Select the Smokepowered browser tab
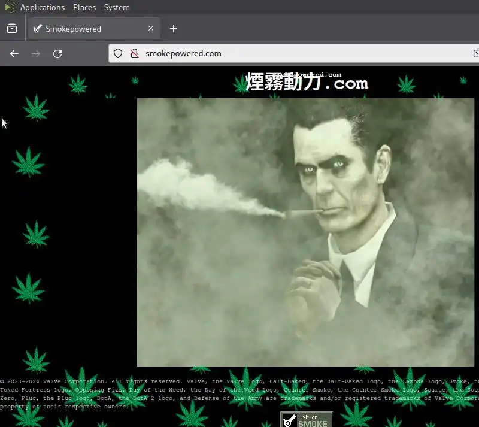Viewport: 479px width, 427px height. pyautogui.click(x=94, y=28)
